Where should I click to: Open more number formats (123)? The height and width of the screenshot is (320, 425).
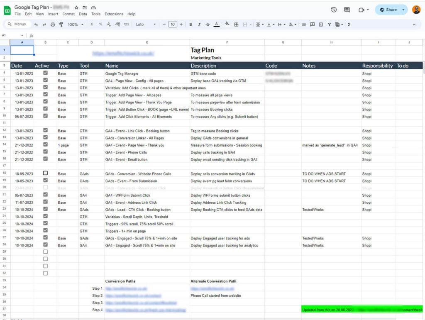126,24
